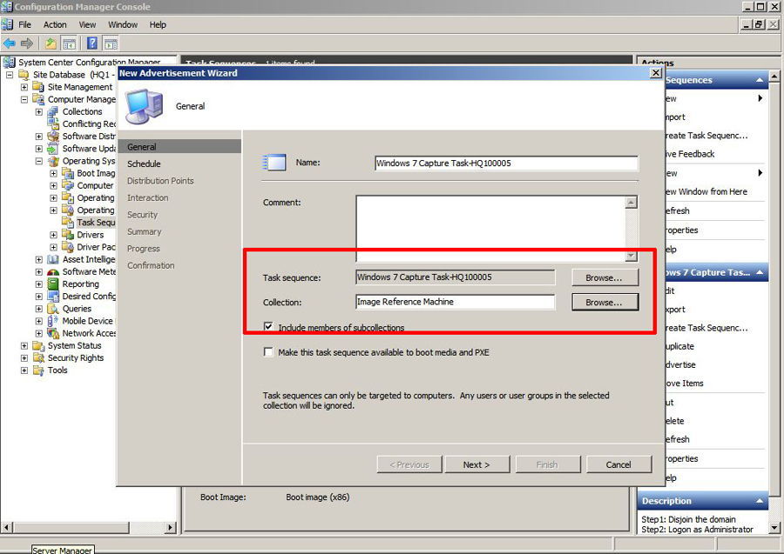The image size is (784, 554).
Task: Browse for a task sequence
Action: tap(605, 277)
